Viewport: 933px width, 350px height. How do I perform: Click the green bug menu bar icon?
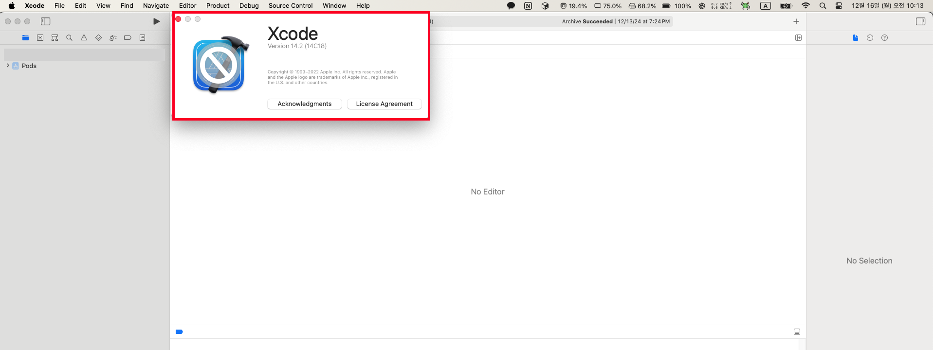point(746,6)
